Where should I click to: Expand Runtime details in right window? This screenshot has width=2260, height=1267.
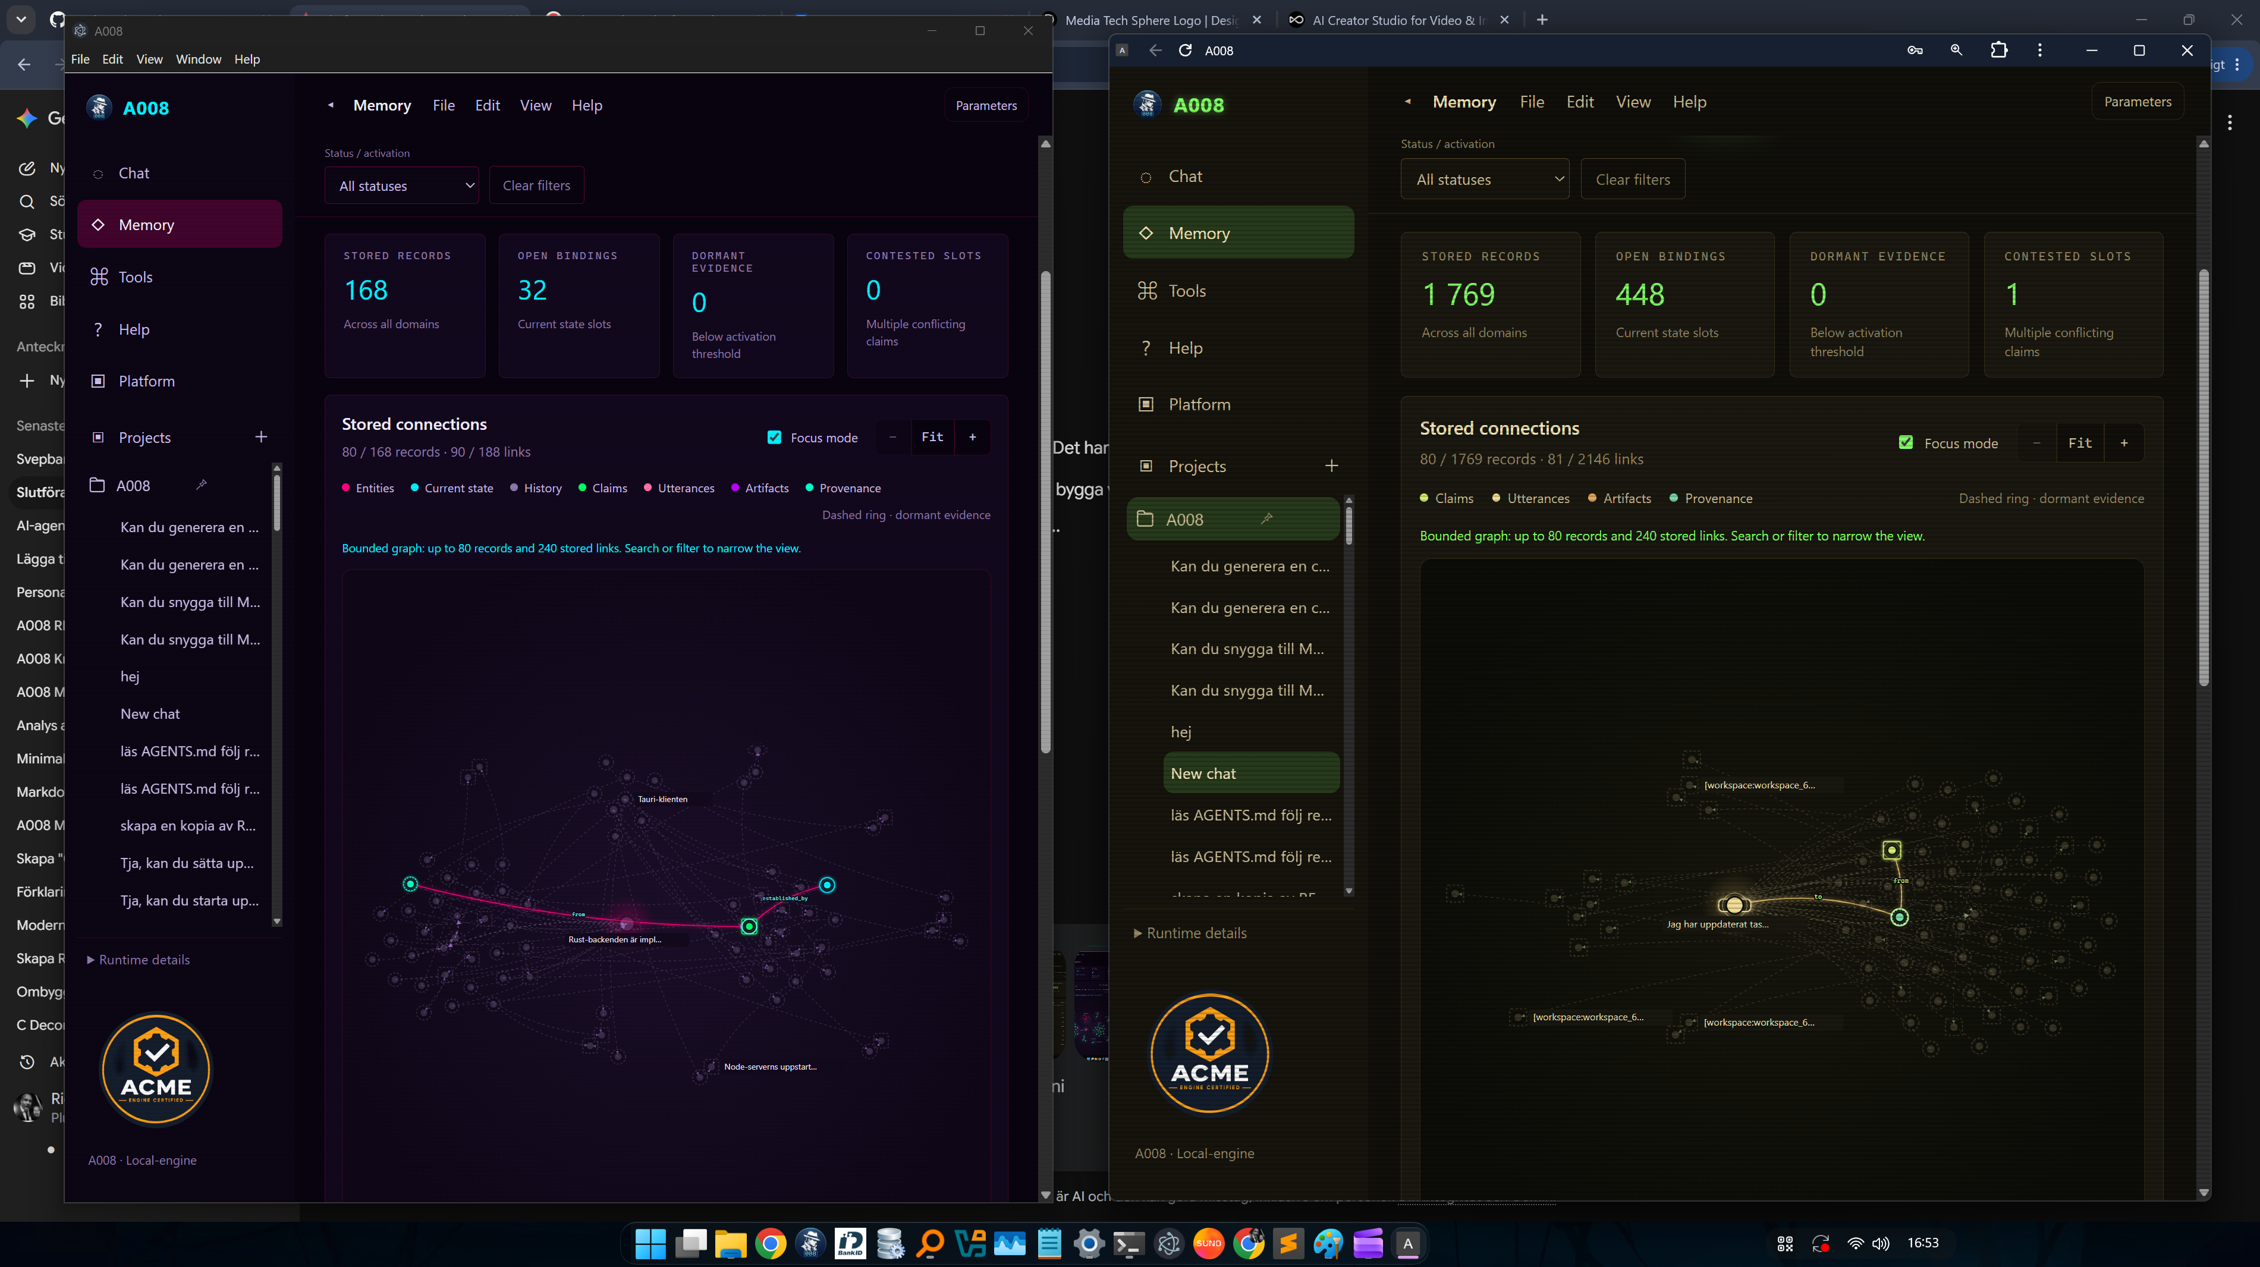1190,933
